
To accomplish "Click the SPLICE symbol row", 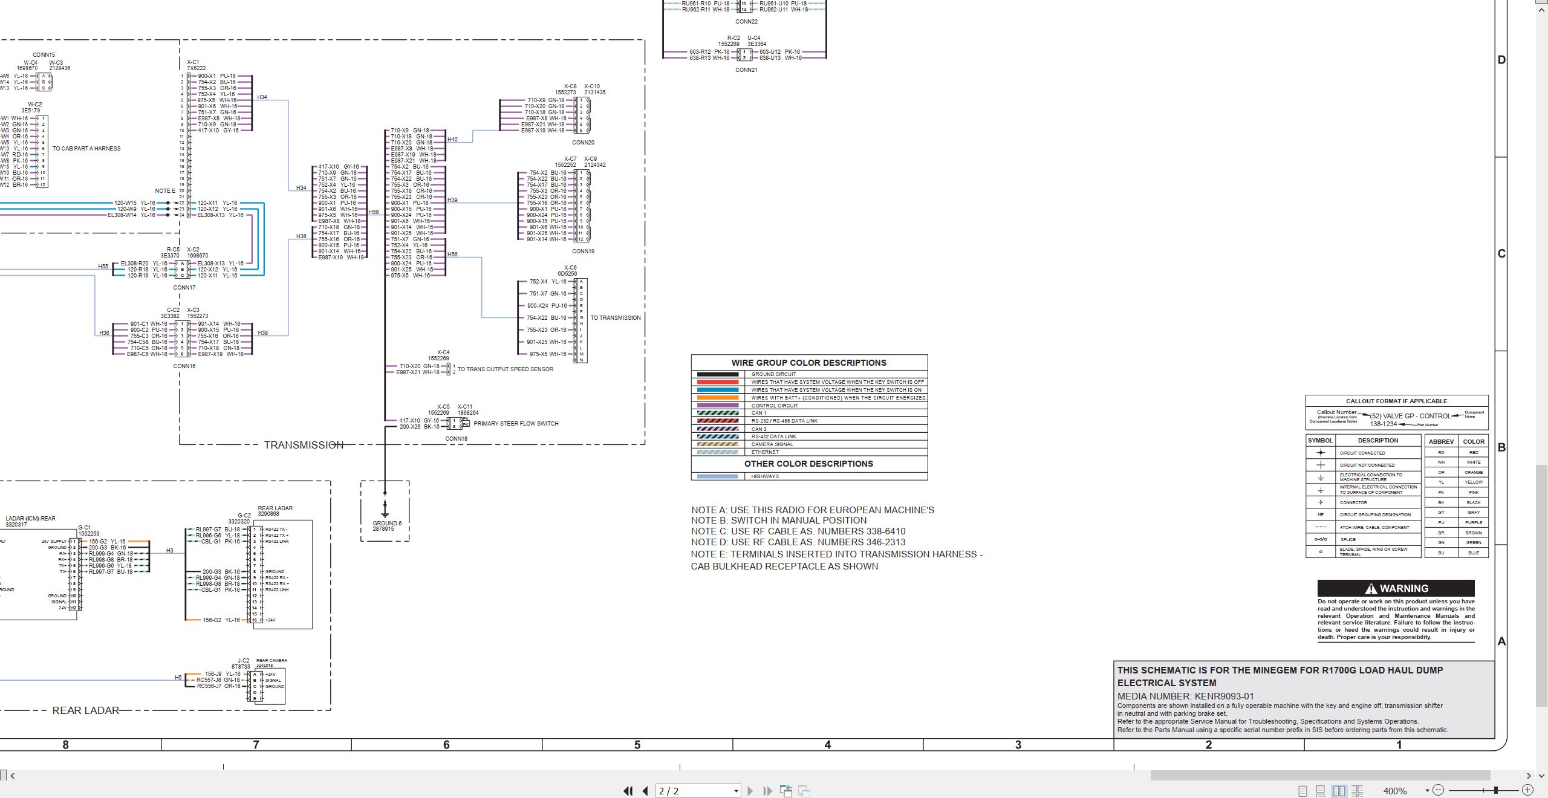I will pos(1363,539).
